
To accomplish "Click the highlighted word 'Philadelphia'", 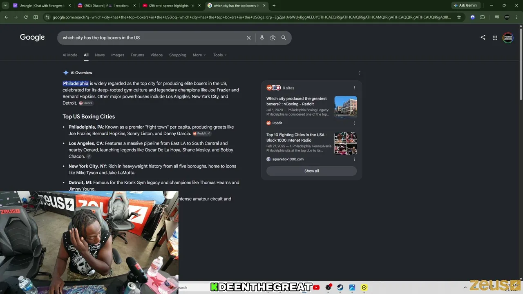I will (76, 83).
